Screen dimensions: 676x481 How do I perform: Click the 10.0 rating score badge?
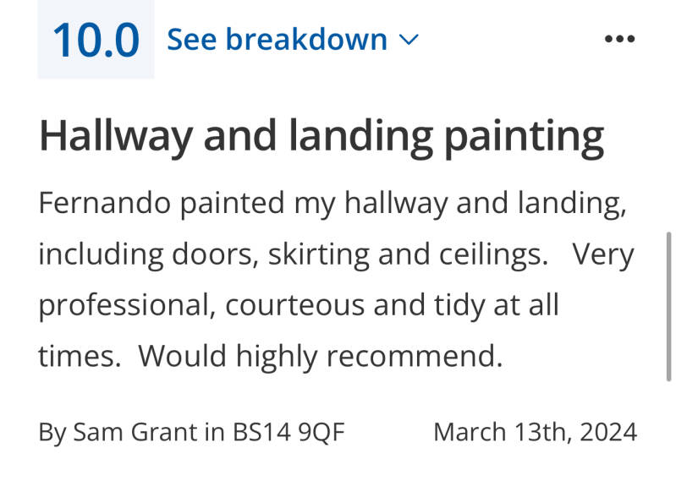(x=96, y=40)
